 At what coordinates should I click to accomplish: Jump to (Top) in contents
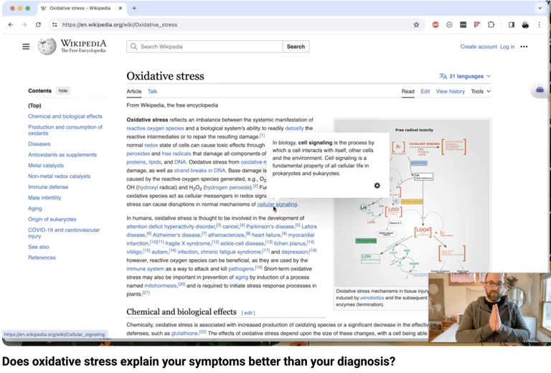(x=34, y=105)
